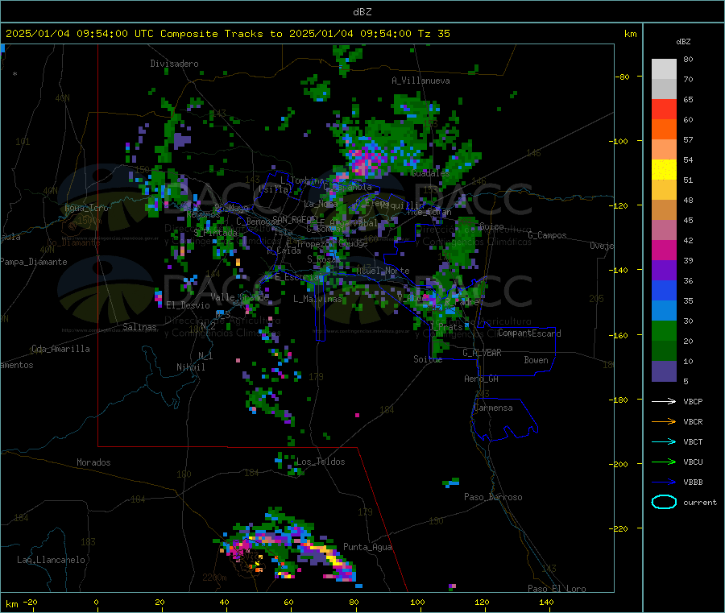Click the Salinas place label
Image resolution: width=725 pixels, height=613 pixels.
click(139, 327)
